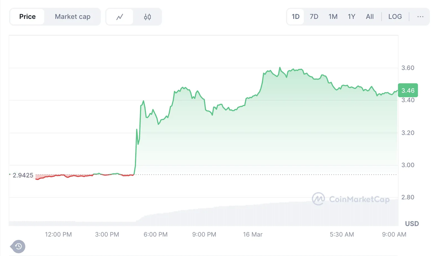Viewport: 436px width, 256px height.
Task: Select the All time range
Action: 370,17
